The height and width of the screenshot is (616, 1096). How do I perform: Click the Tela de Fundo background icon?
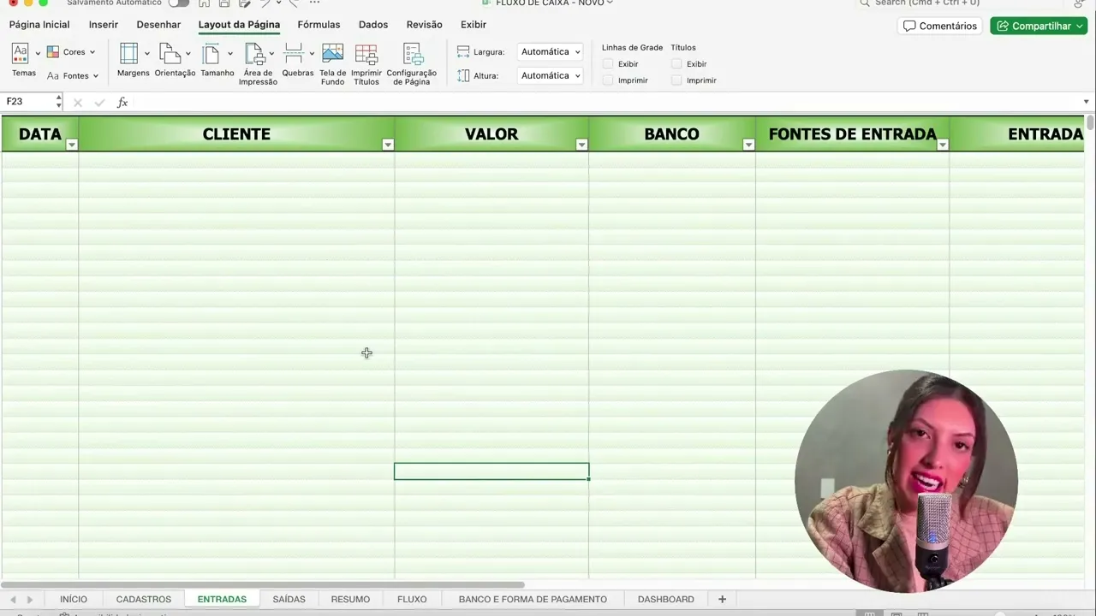coord(332,54)
